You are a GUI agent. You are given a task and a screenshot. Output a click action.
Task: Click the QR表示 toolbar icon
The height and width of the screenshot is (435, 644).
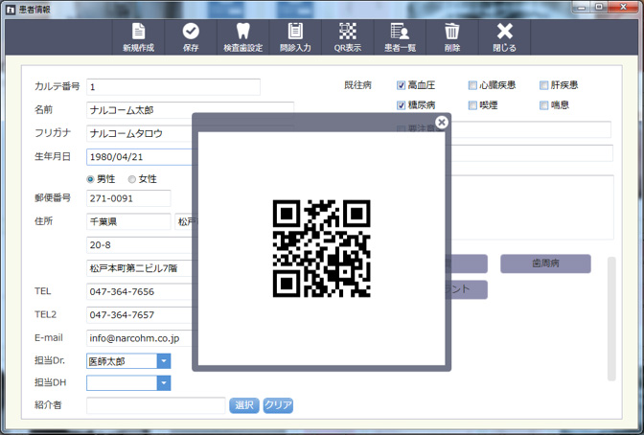348,37
